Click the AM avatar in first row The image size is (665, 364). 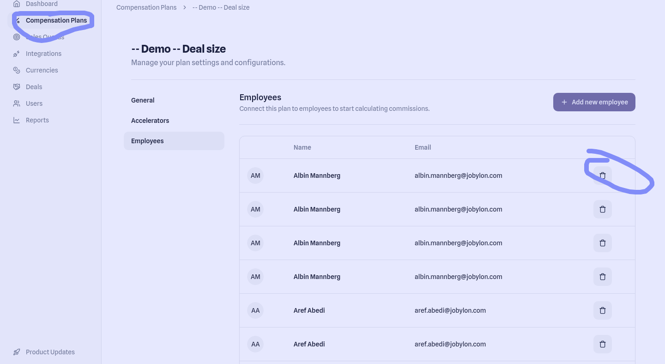tap(255, 176)
